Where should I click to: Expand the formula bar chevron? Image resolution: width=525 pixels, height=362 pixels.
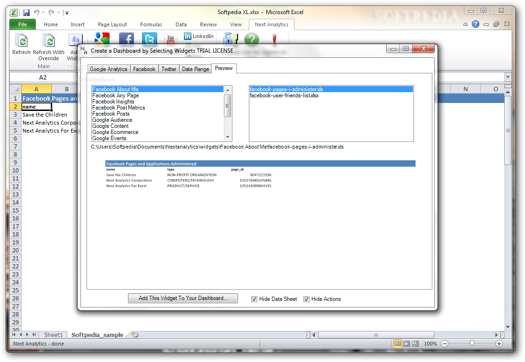pyautogui.click(x=508, y=77)
